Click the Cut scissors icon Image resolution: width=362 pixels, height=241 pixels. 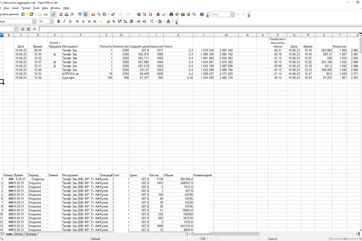tap(93, 14)
